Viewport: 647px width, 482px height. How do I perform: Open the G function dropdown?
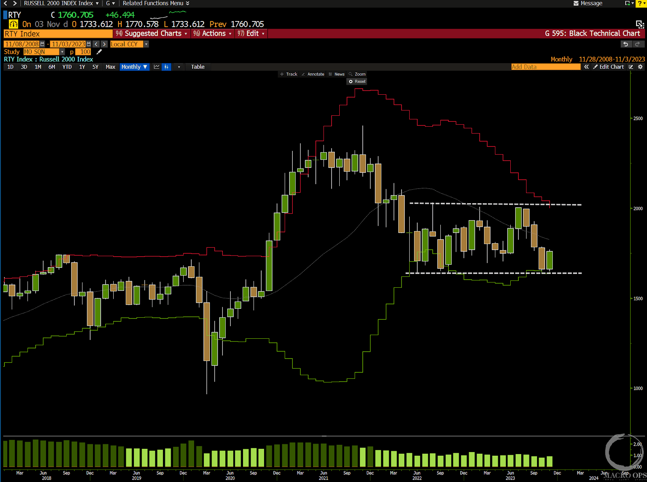coord(110,3)
